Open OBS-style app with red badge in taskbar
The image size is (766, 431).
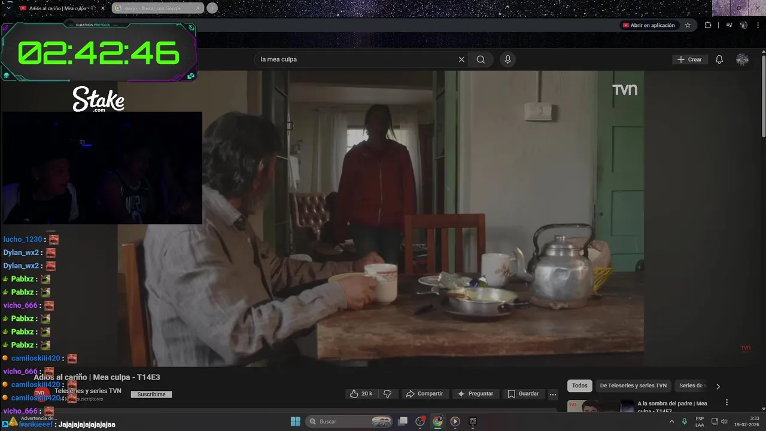pyautogui.click(x=420, y=421)
